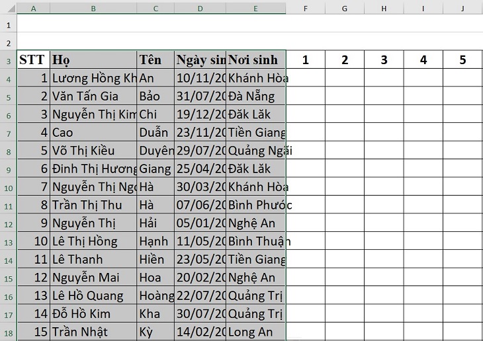Viewport: 483px width, 341px height.
Task: Select birthplace cell Bình Thuận
Action: [255, 241]
